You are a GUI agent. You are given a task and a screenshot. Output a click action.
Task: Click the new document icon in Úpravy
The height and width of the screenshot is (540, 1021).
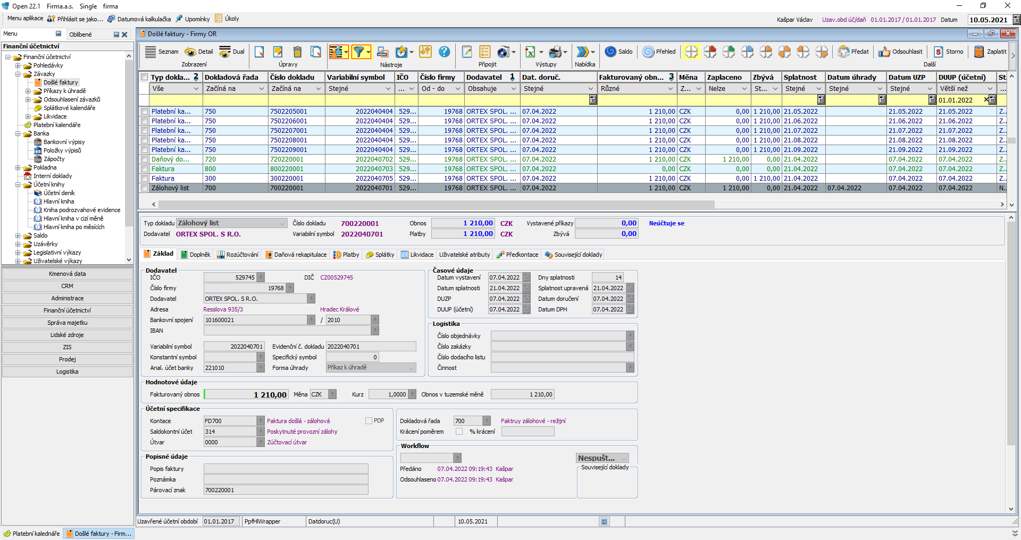(x=260, y=52)
